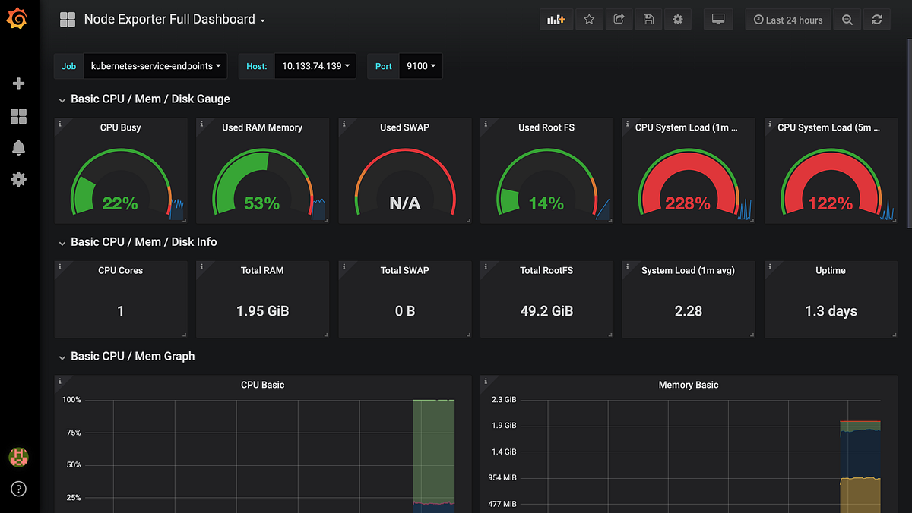Open Node Exporter Full Dashboard title dropdown
Viewport: 912px width, 513px height.
click(x=175, y=20)
